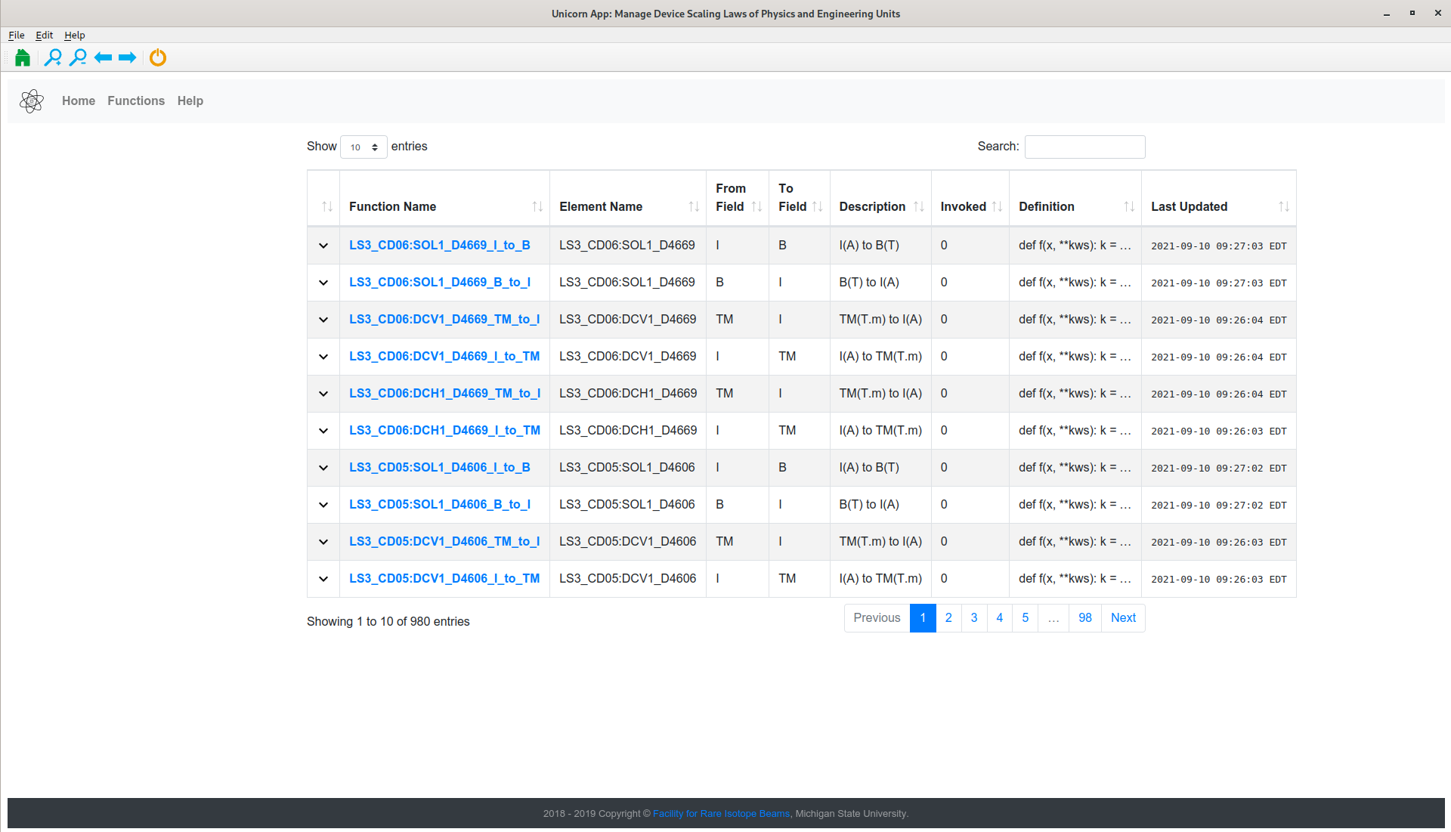Open the File menu
The width and height of the screenshot is (1451, 832).
click(16, 35)
